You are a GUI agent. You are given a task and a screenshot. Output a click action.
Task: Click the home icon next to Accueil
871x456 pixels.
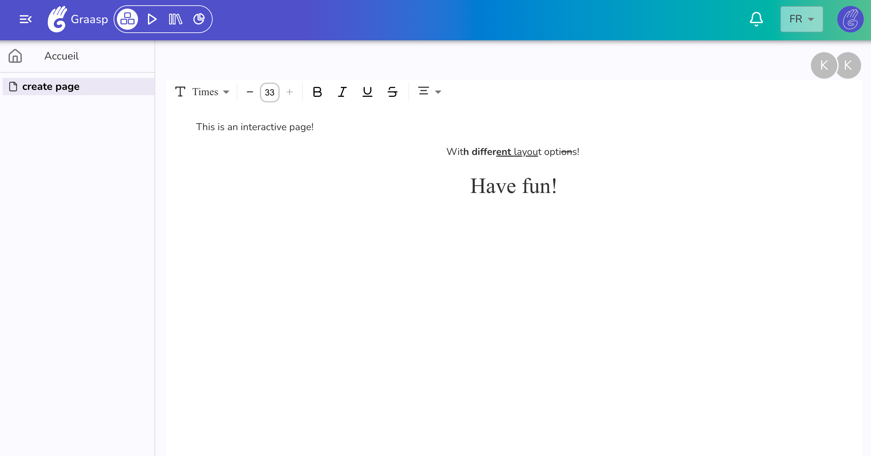15,56
